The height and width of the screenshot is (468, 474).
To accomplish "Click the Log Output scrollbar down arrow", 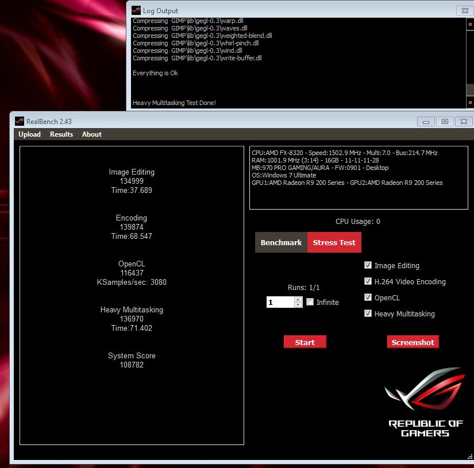I will tap(470, 102).
